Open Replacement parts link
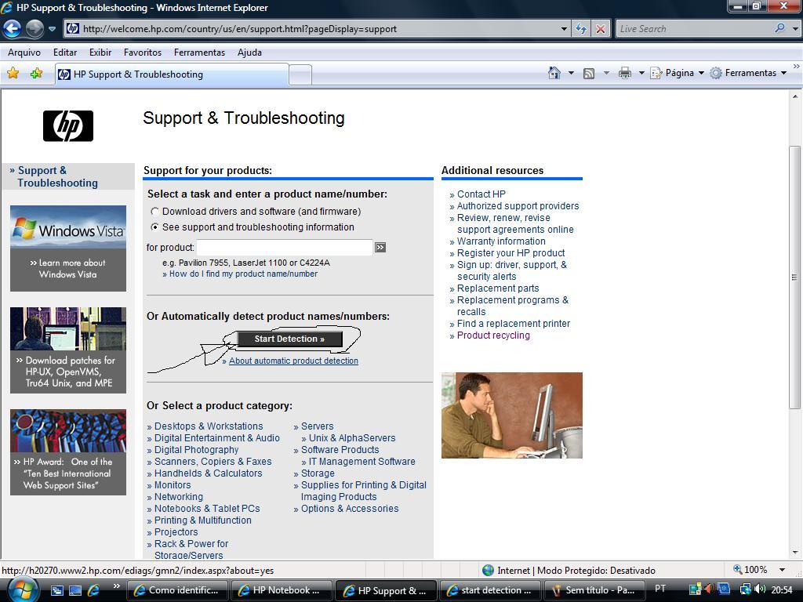This screenshot has width=803, height=602. coord(498,288)
